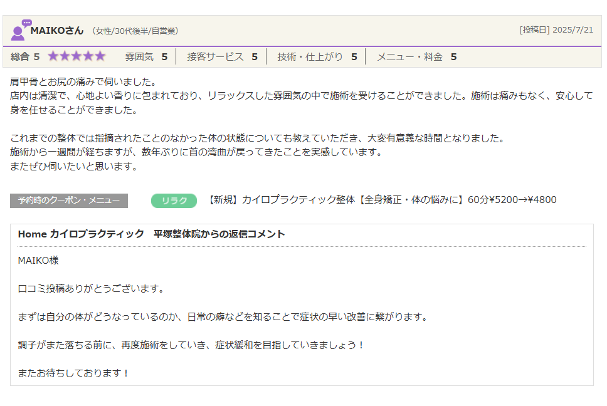607x406 pixels.
Task: Click the MAIKO様 greeting in the reply
Action: pos(38,260)
